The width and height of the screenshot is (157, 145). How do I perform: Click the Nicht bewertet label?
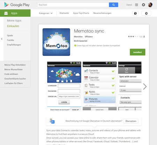81,41
